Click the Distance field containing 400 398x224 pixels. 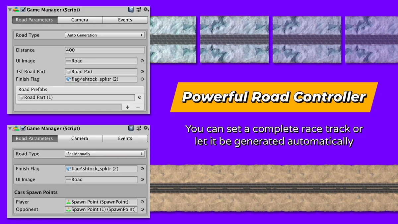pyautogui.click(x=105, y=50)
